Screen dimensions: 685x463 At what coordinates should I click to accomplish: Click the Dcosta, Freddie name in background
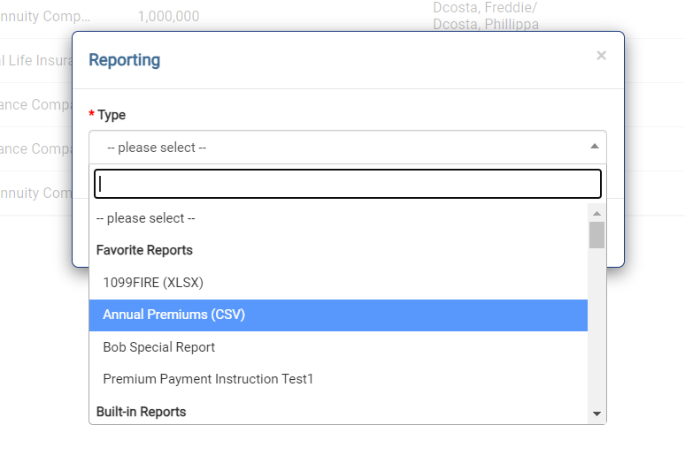(x=484, y=8)
